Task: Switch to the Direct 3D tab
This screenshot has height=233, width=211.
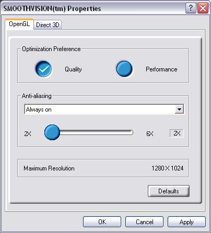Action: (x=48, y=25)
